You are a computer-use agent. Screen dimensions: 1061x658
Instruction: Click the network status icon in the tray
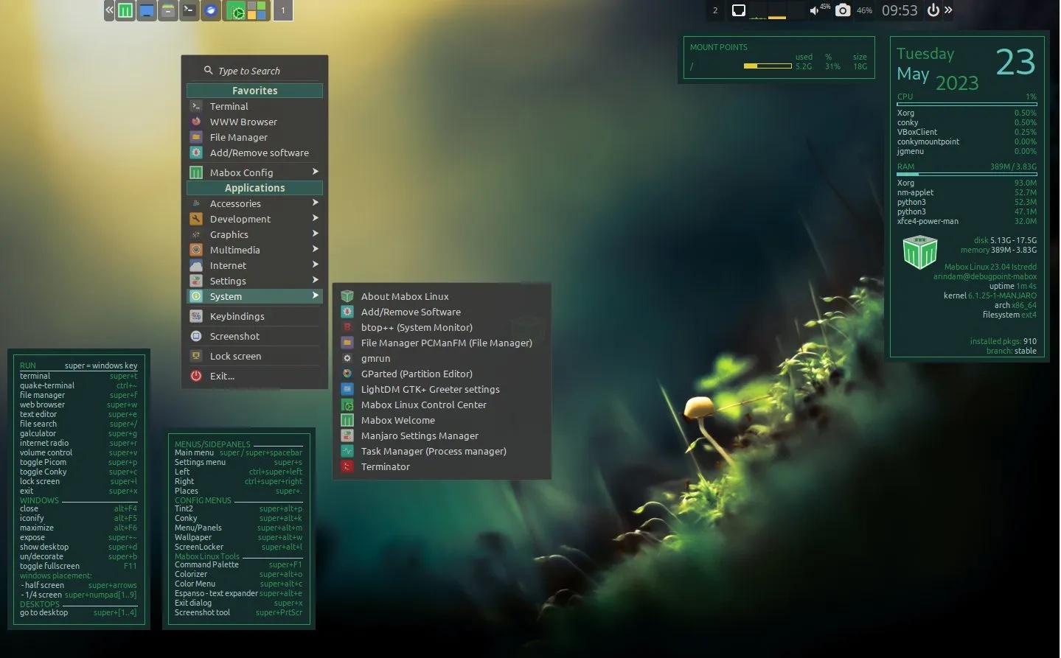coord(739,10)
